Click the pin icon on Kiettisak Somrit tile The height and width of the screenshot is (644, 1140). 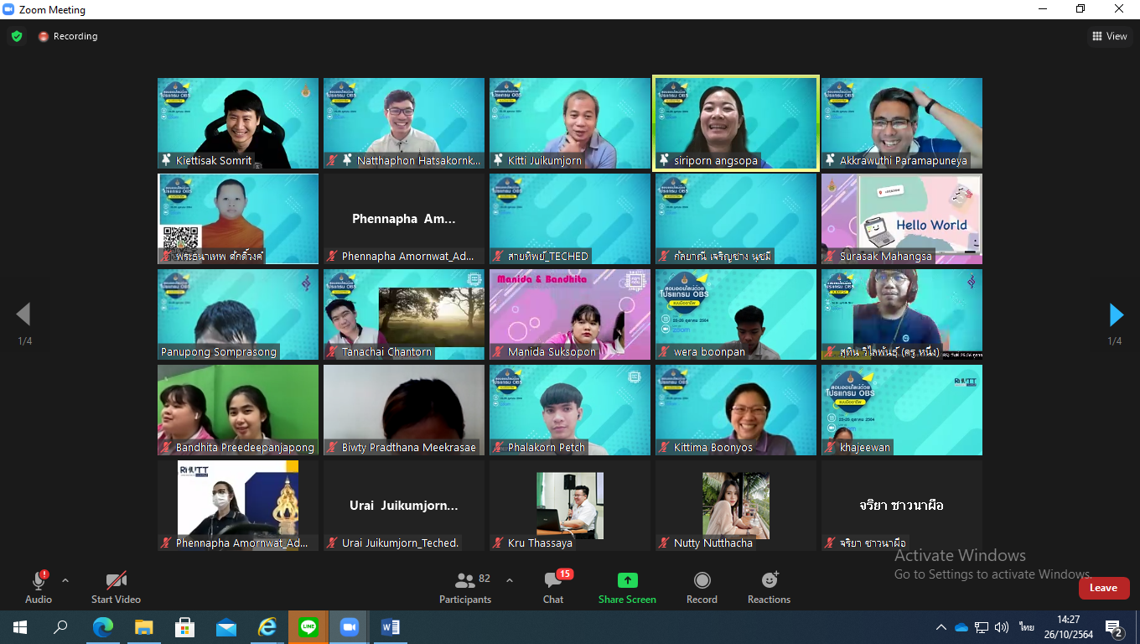pyautogui.click(x=167, y=160)
